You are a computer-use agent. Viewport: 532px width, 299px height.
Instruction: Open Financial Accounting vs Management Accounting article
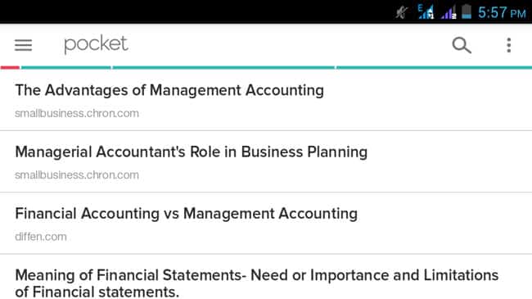click(x=266, y=224)
